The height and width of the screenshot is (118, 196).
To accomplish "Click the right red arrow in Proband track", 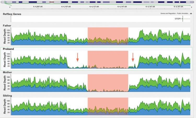I will coord(133,57).
